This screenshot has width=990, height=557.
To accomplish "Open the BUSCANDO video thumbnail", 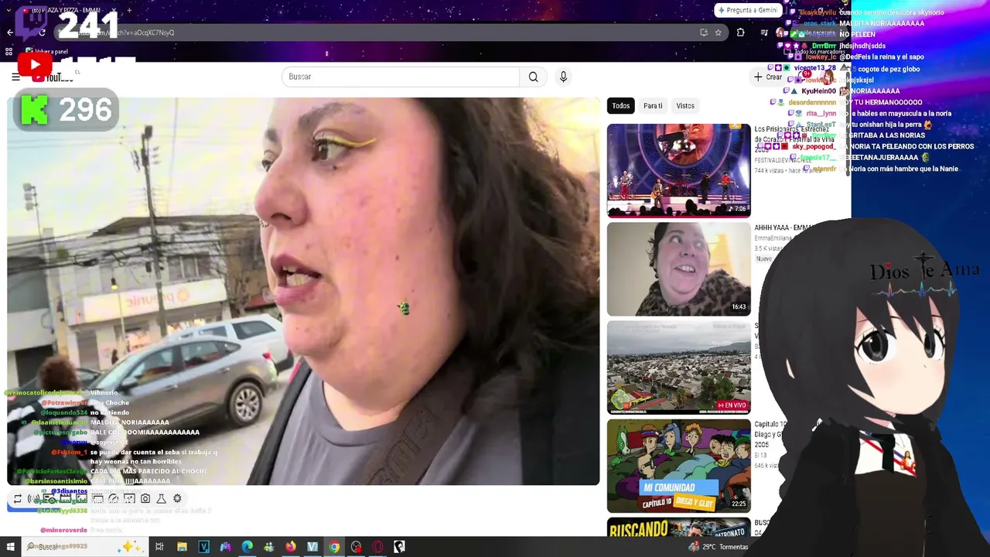I will (678, 528).
